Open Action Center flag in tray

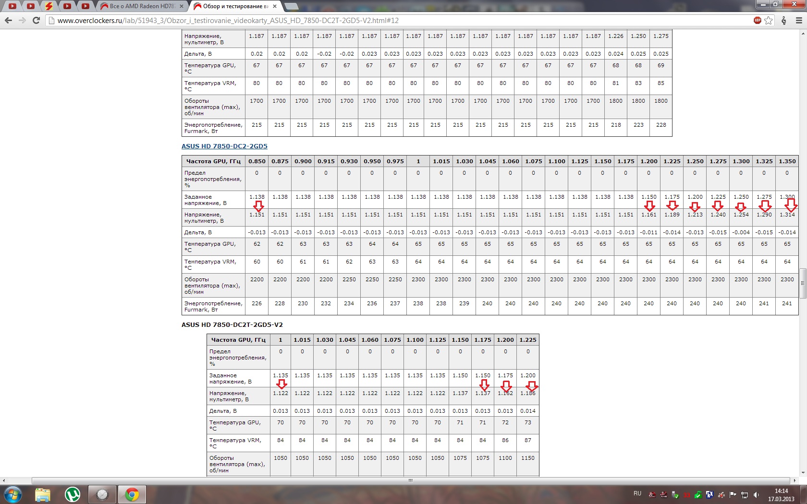click(x=733, y=495)
